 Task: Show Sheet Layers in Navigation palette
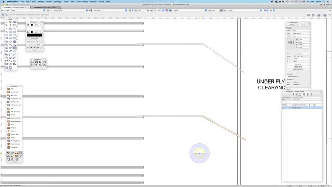click(x=300, y=95)
